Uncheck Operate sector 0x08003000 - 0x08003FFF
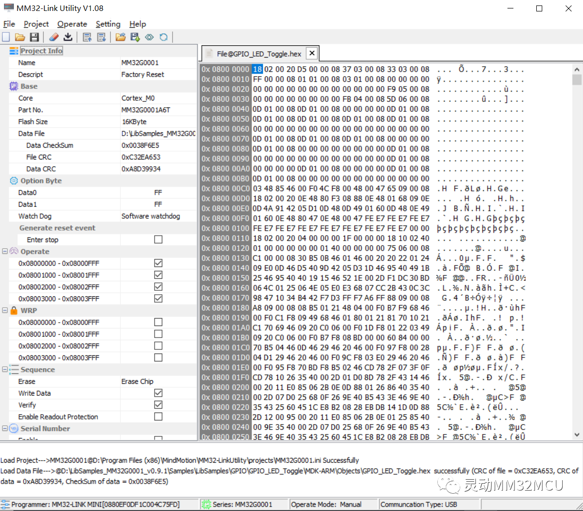This screenshot has height=511, width=583. pos(159,299)
